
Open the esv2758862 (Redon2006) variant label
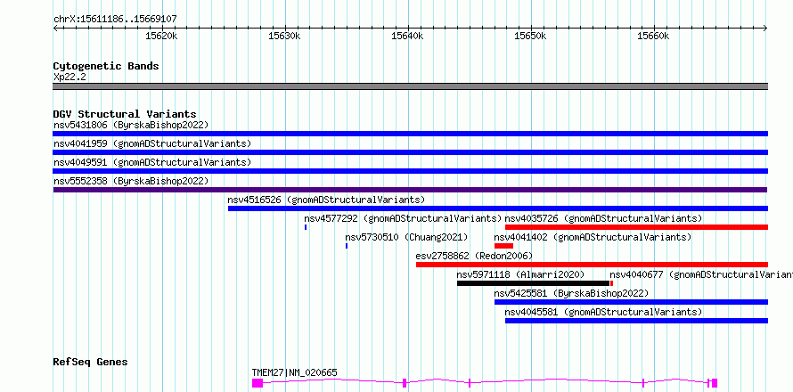tap(474, 256)
